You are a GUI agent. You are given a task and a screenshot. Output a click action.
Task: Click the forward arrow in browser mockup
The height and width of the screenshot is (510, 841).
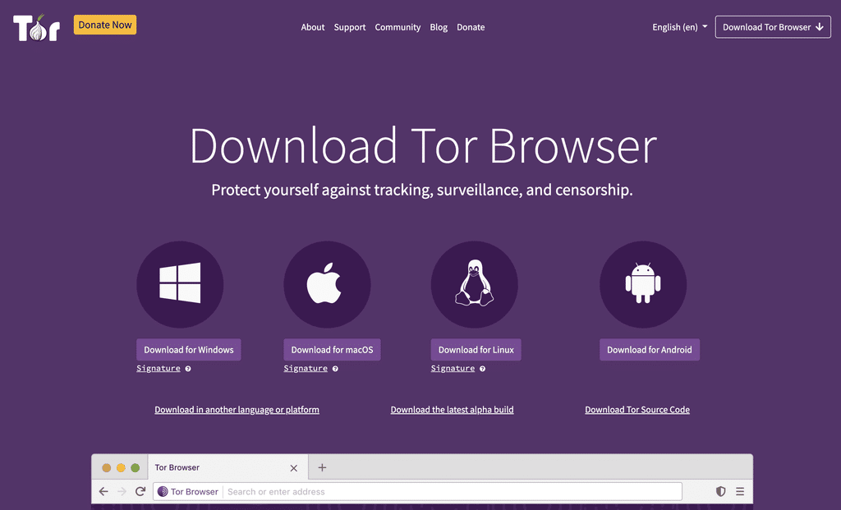pyautogui.click(x=122, y=491)
